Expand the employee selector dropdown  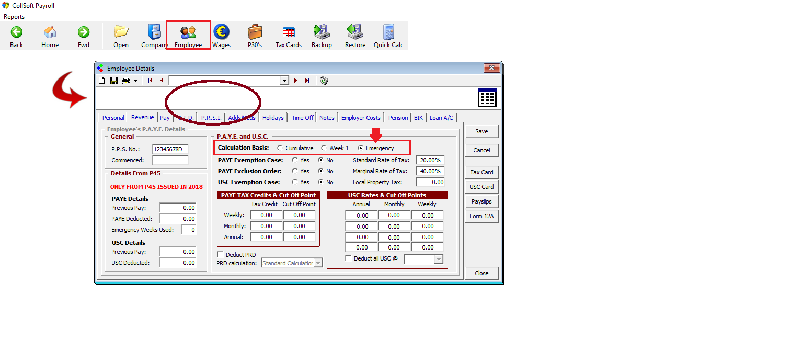[x=284, y=81]
